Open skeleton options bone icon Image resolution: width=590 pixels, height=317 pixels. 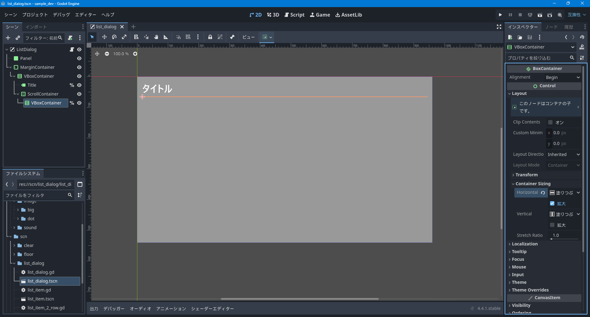tap(232, 37)
